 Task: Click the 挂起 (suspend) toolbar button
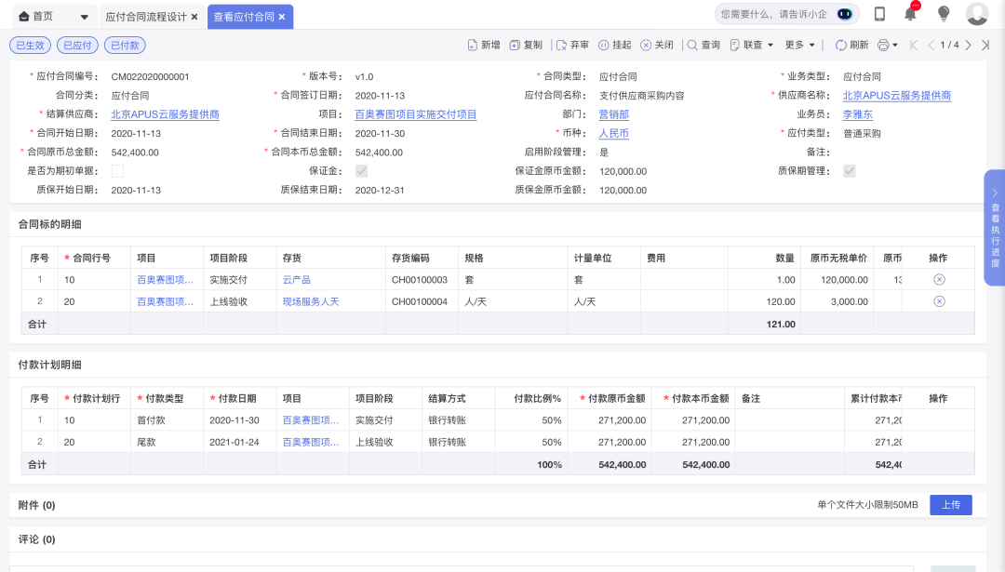614,45
